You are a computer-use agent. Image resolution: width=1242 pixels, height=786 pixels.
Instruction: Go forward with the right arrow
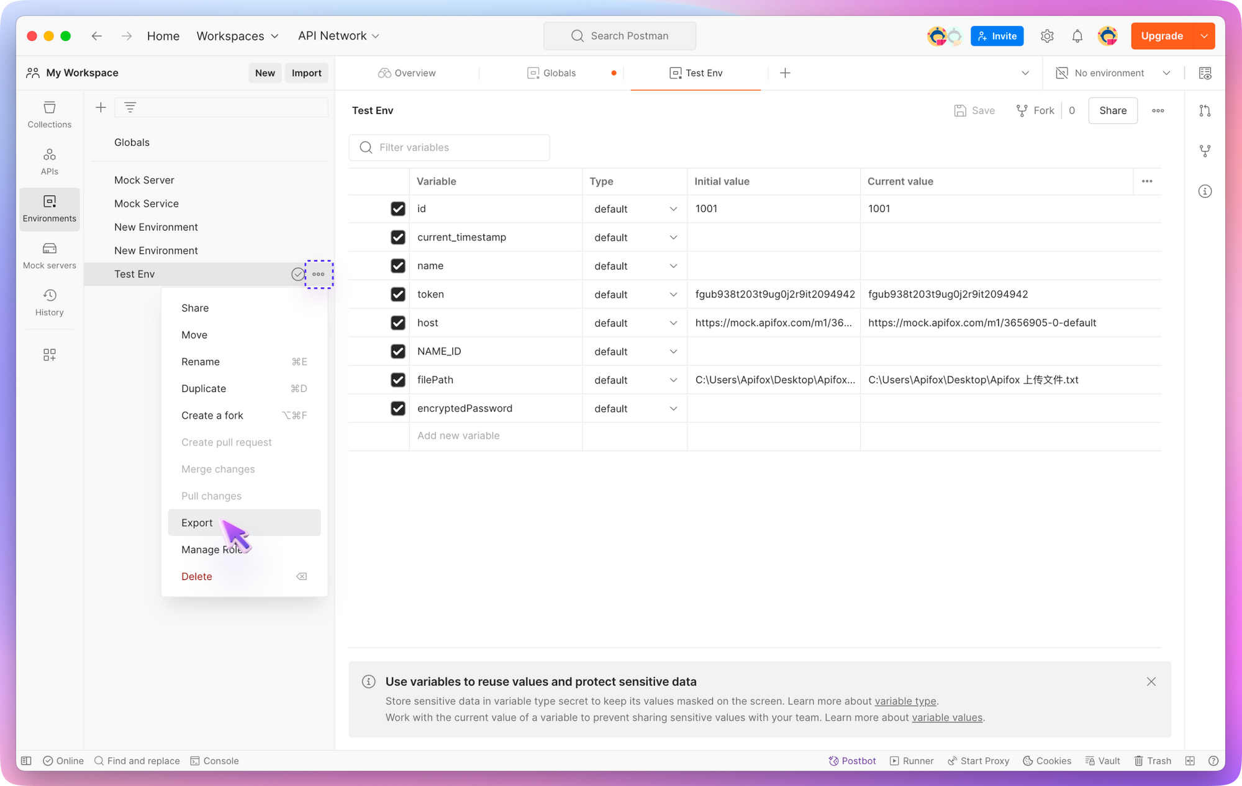pos(127,36)
